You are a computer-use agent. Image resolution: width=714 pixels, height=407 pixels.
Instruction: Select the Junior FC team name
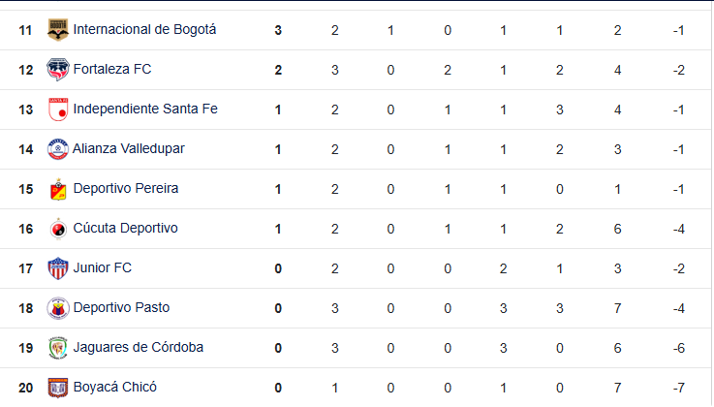102,267
